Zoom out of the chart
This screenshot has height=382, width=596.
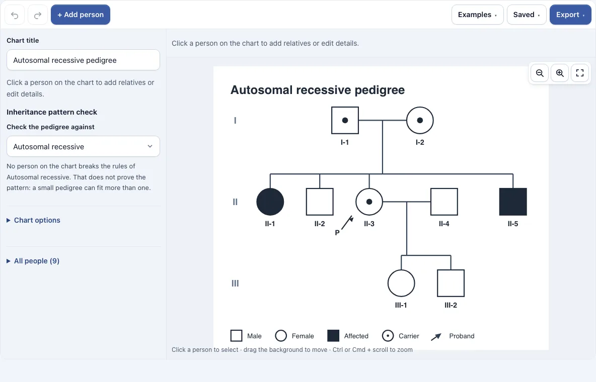539,73
